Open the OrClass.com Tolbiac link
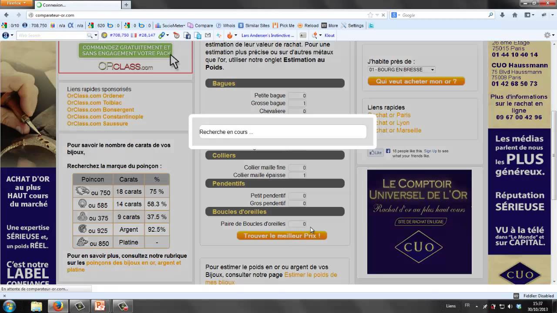The height and width of the screenshot is (313, 557). coord(94,103)
